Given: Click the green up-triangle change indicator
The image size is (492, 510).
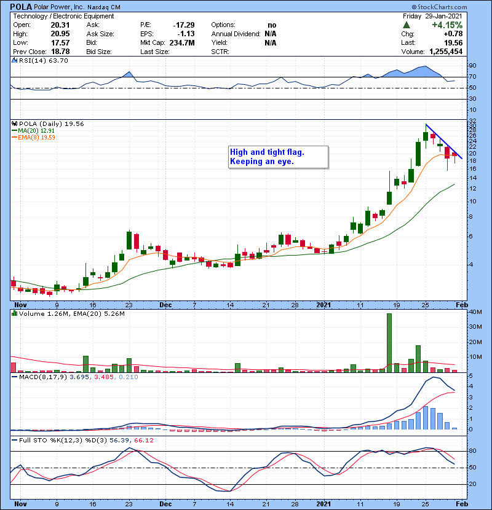Looking at the screenshot, I should pos(406,25).
